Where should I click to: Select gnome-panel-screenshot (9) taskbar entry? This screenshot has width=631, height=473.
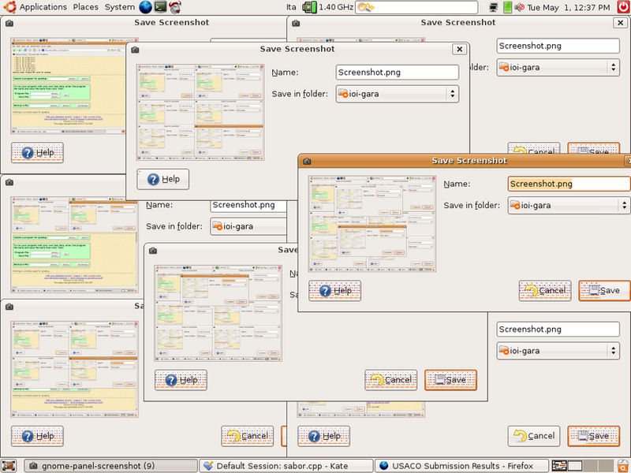110,466
